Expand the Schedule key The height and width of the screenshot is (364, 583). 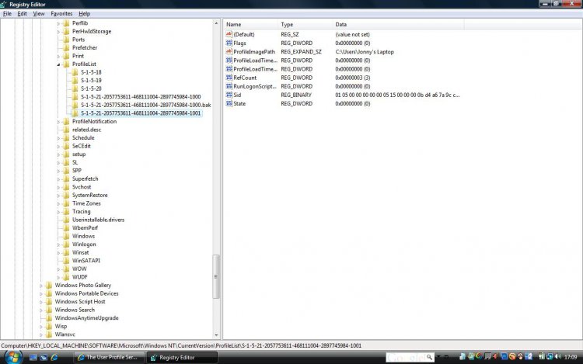tap(58, 138)
